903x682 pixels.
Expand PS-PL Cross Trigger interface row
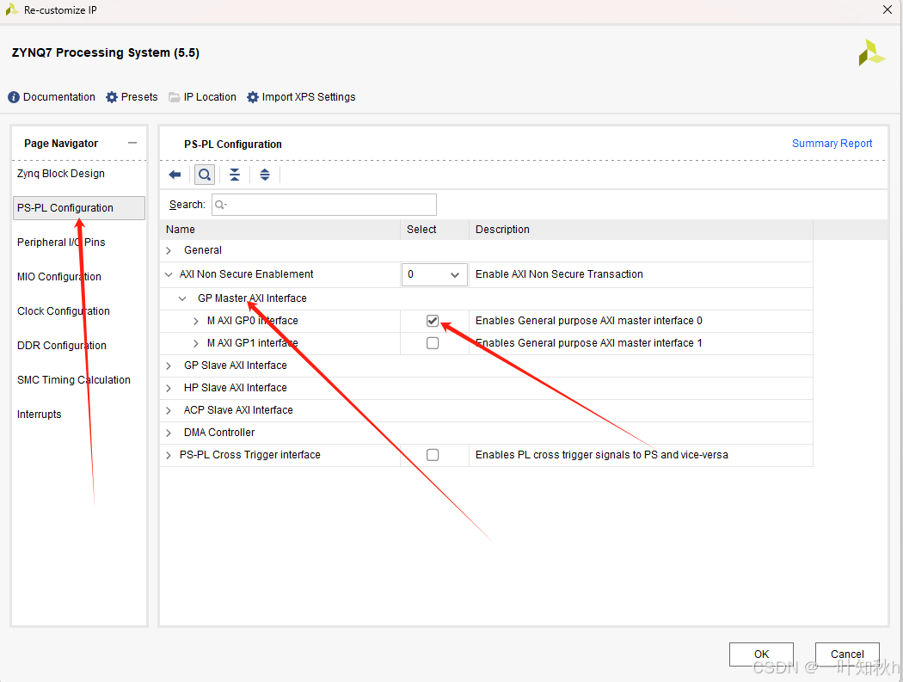click(x=169, y=455)
